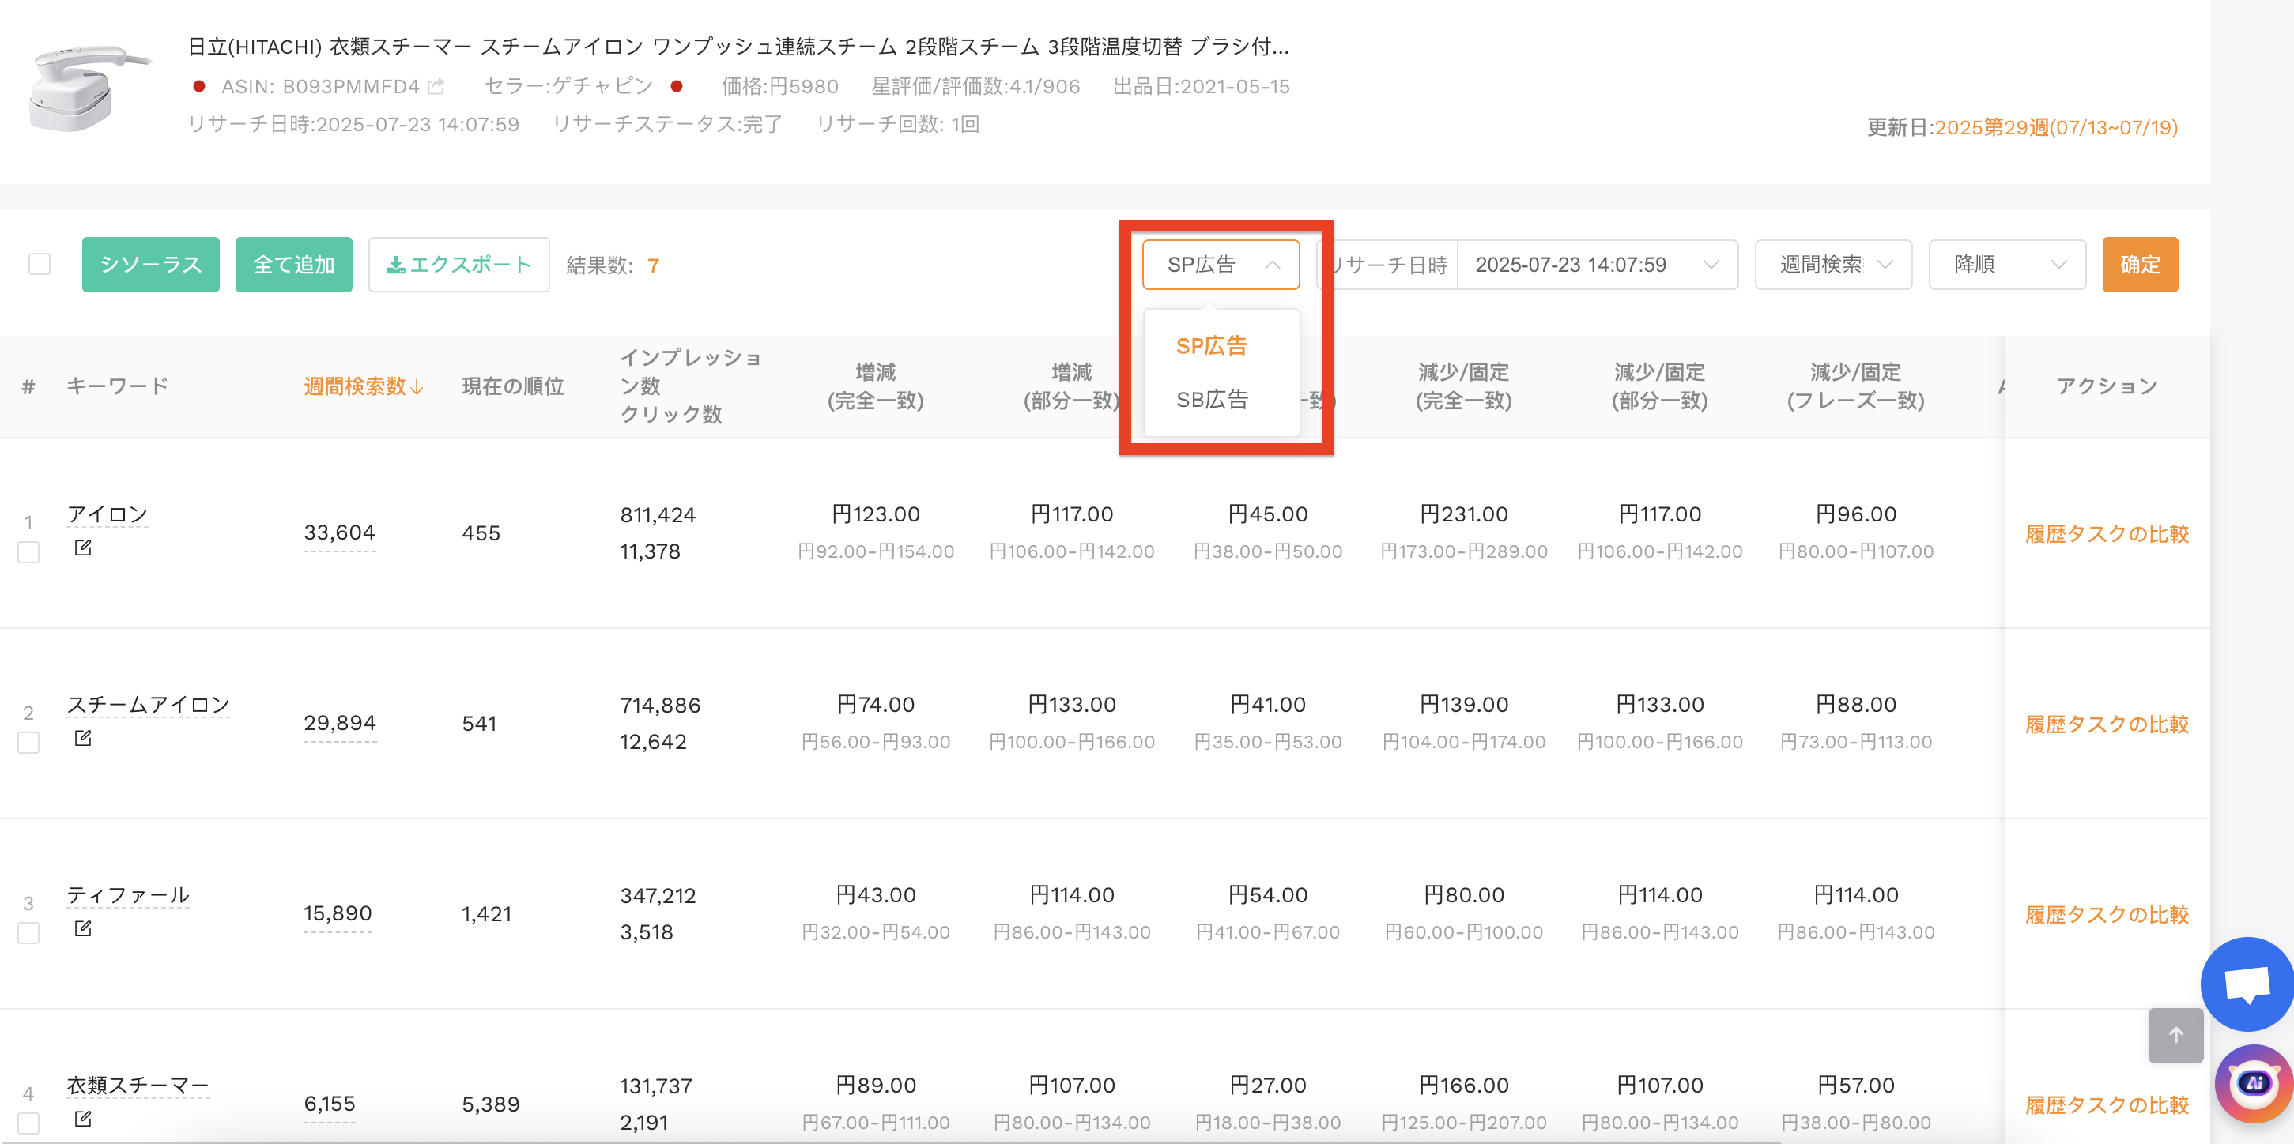Screen dimensions: 2294x1144
Task: Click the back-to-top arrow button
Action: [x=2175, y=1034]
